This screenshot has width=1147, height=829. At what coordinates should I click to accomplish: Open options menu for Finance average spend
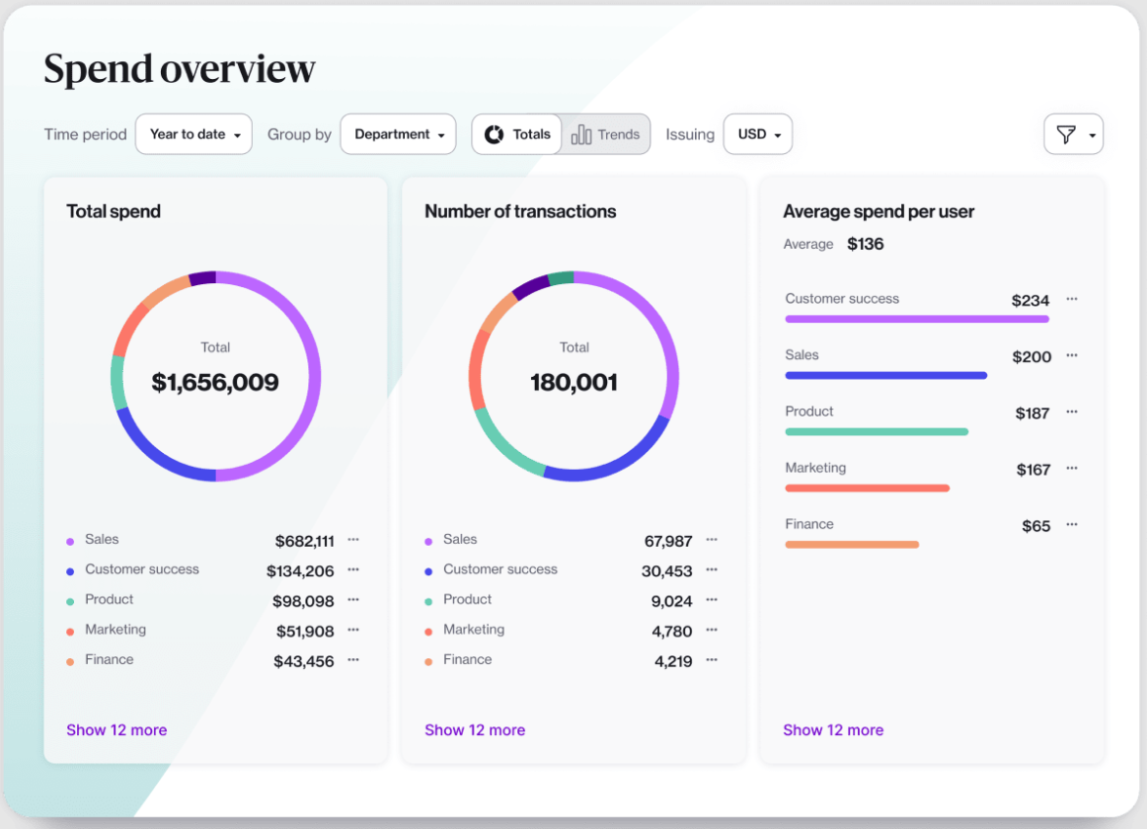[x=1072, y=525]
